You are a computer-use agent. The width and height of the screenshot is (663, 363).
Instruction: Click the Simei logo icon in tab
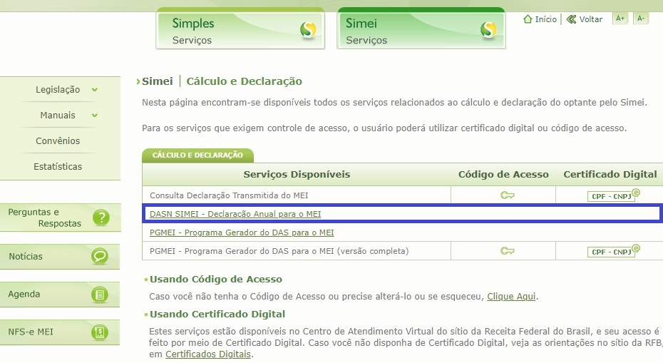[488, 30]
